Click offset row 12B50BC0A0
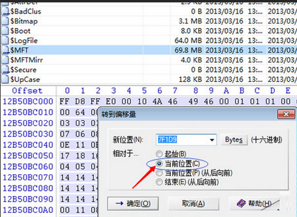Screen dimensions: 297x217 [x=28, y=210]
